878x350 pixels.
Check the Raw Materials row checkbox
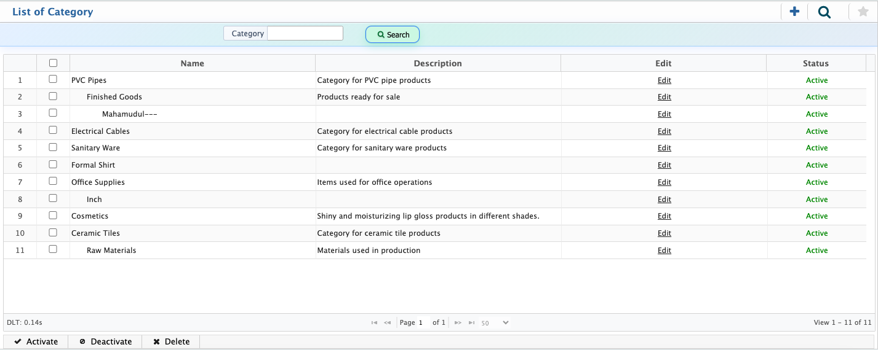pyautogui.click(x=53, y=249)
